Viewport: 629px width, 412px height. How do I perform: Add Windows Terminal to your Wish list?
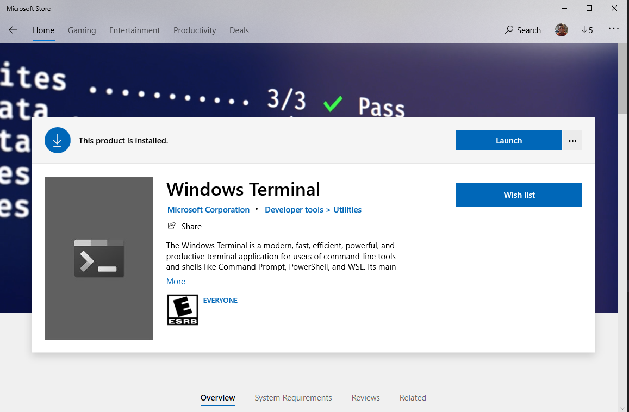point(519,195)
